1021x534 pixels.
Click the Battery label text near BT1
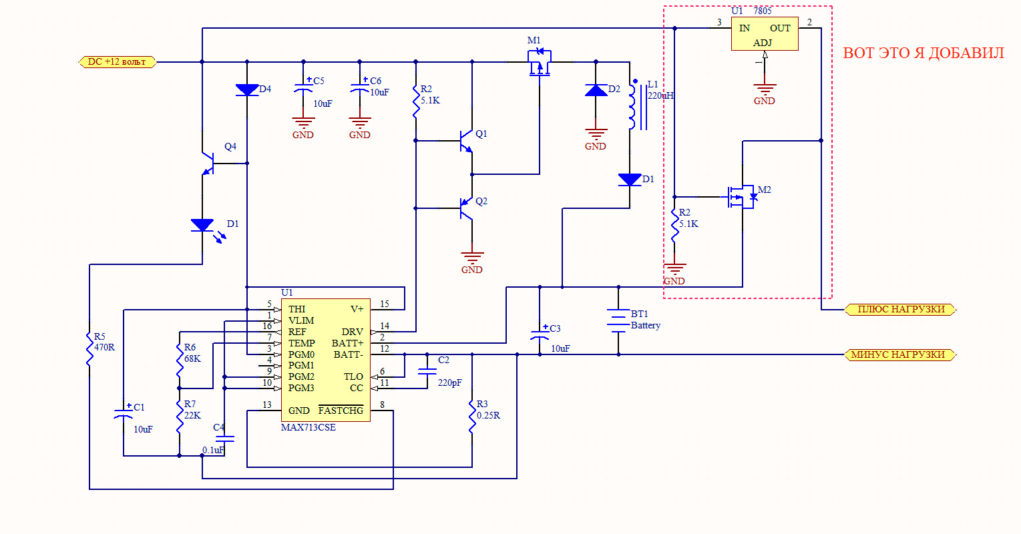click(646, 326)
